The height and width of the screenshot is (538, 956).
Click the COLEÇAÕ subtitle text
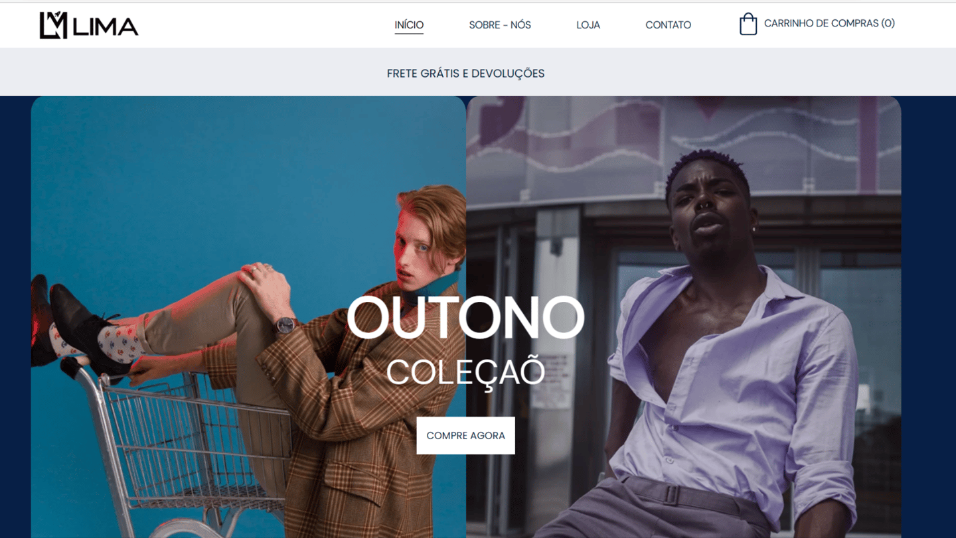tap(465, 371)
